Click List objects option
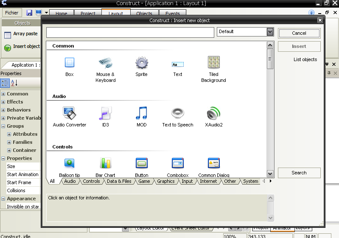Screen dimensions: 339x238 [x=305, y=59]
